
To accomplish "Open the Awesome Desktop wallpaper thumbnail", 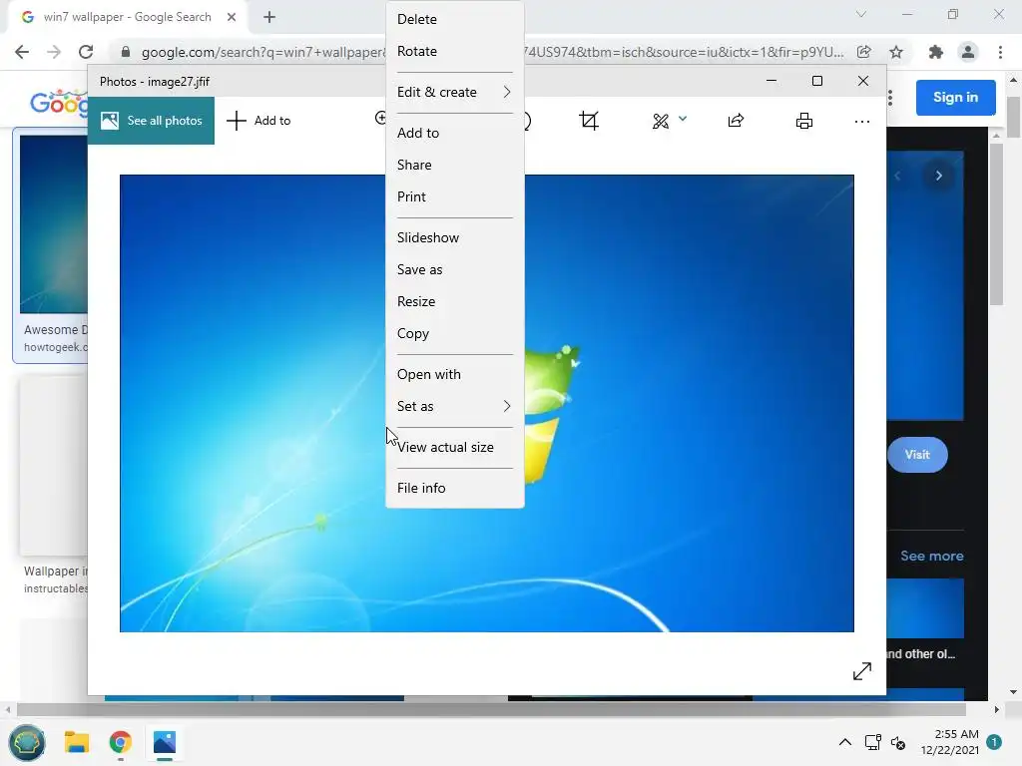I will 54,224.
